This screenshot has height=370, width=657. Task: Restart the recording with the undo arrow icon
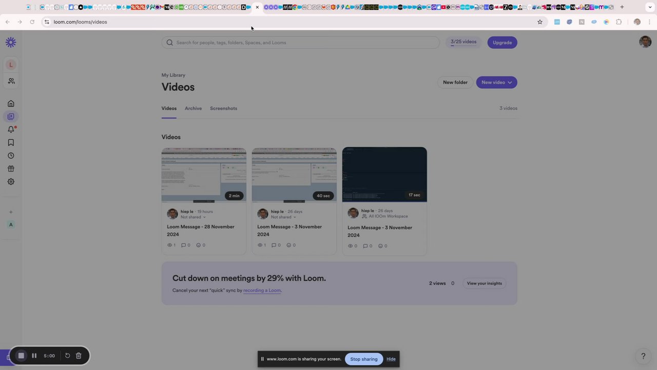67,356
